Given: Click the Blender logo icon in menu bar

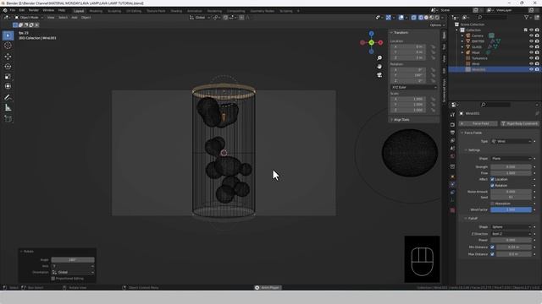Looking at the screenshot, I should pyautogui.click(x=5, y=10).
